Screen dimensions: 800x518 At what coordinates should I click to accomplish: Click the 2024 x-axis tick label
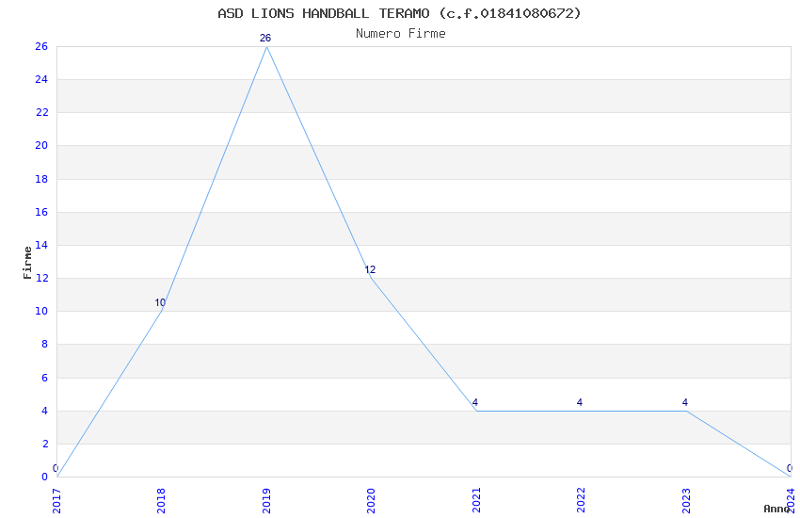tap(791, 501)
